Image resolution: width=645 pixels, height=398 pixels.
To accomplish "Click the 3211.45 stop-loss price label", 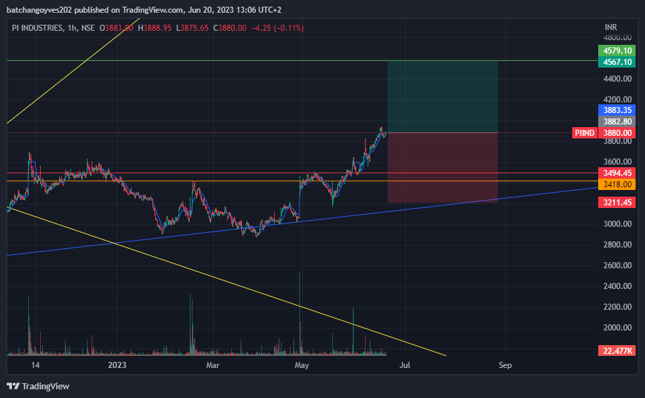I will [x=617, y=203].
